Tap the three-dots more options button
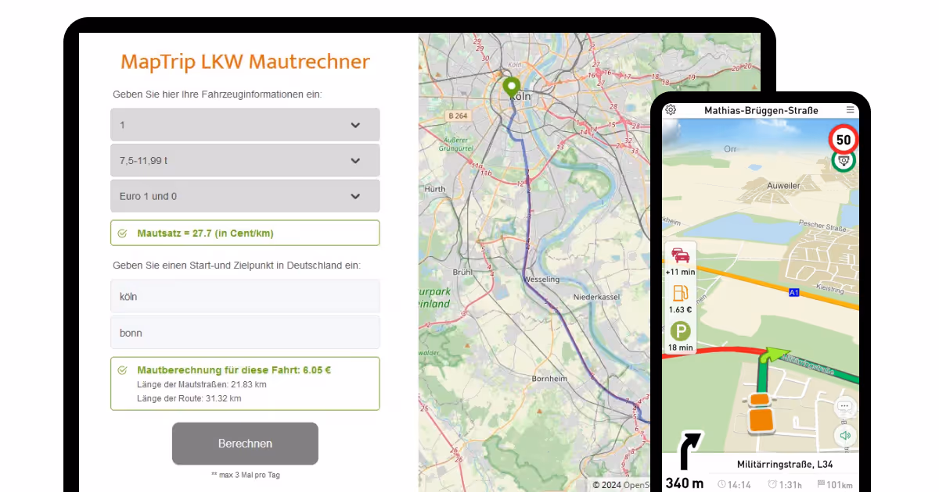 tap(844, 407)
